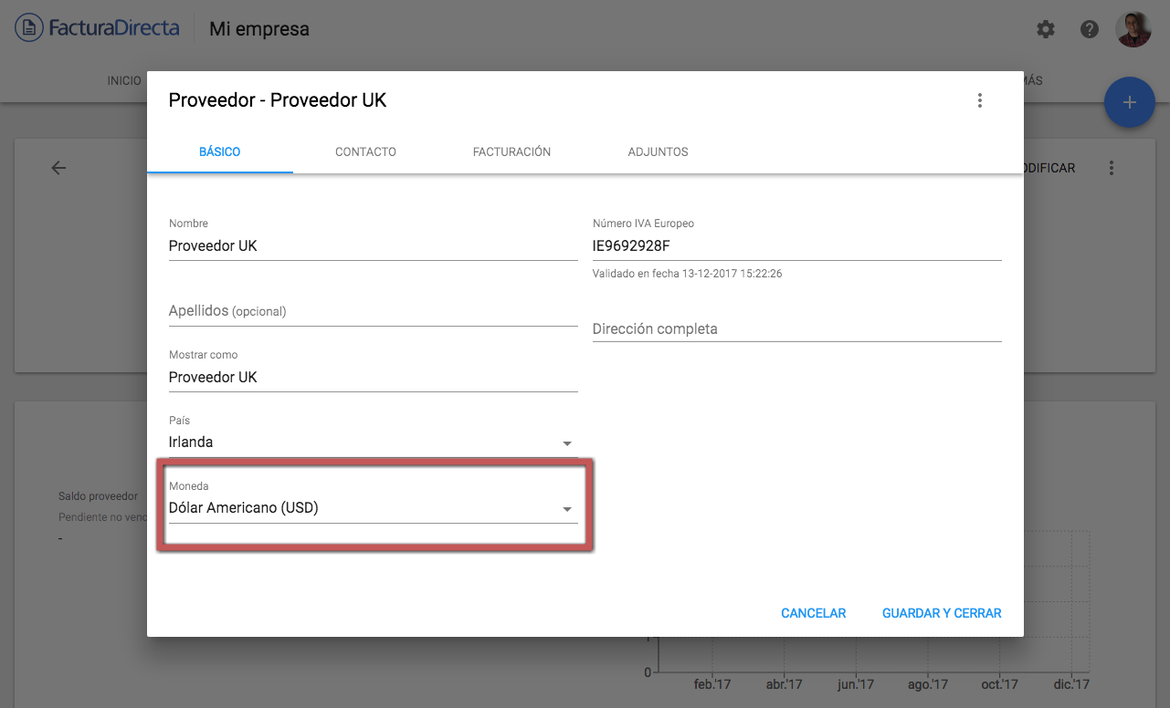This screenshot has width=1170, height=708.
Task: Click the Dirección completa field
Action: tap(796, 328)
